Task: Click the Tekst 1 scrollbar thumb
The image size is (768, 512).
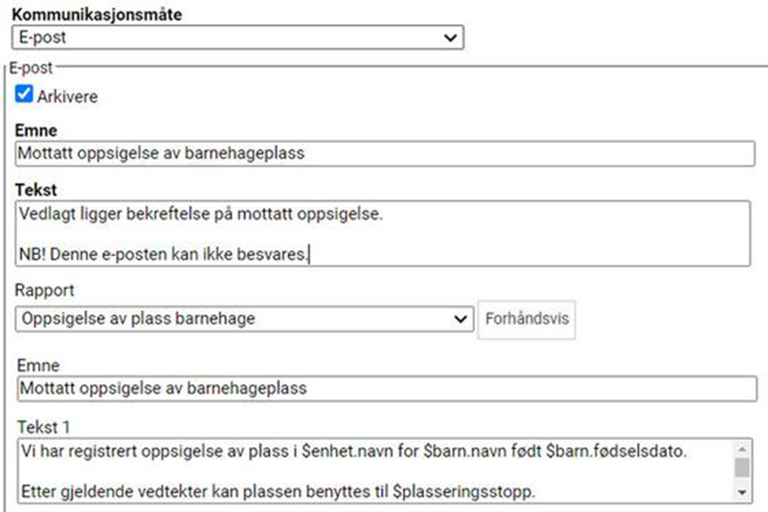Action: pyautogui.click(x=743, y=465)
